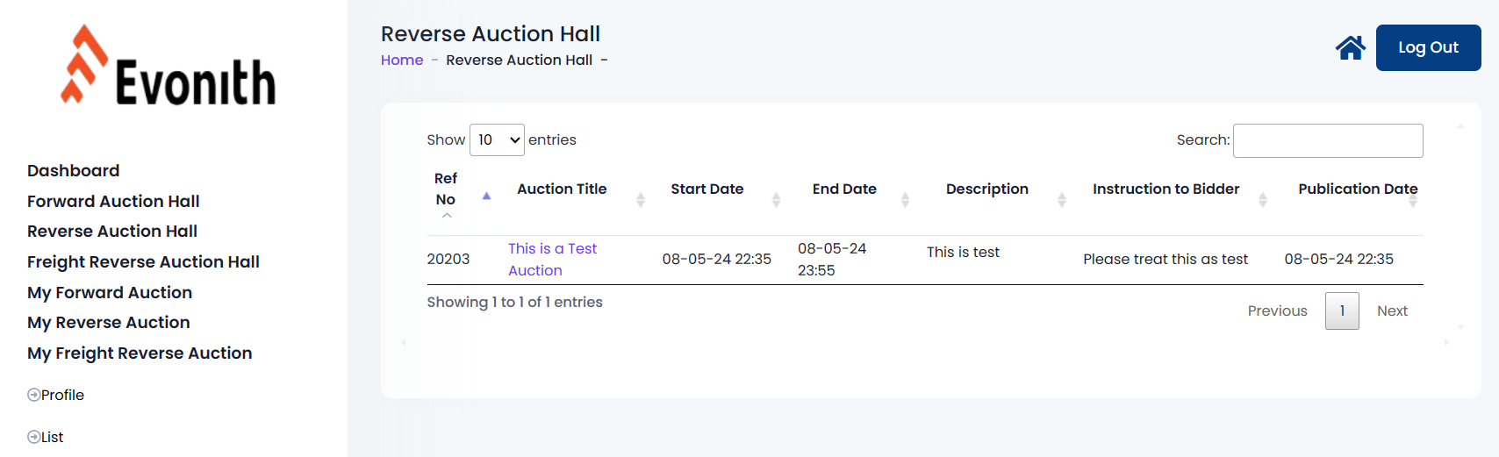This screenshot has height=457, width=1499.
Task: Open Dashboard from sidebar menu
Action: 74,171
